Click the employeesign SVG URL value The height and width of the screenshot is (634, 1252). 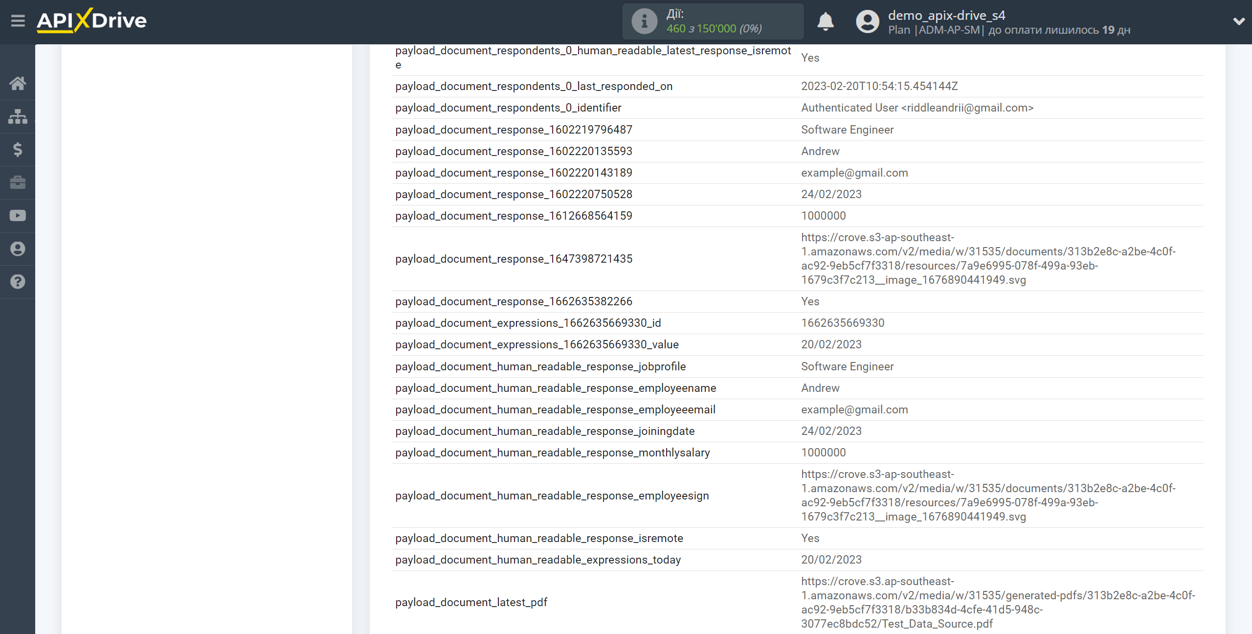988,495
